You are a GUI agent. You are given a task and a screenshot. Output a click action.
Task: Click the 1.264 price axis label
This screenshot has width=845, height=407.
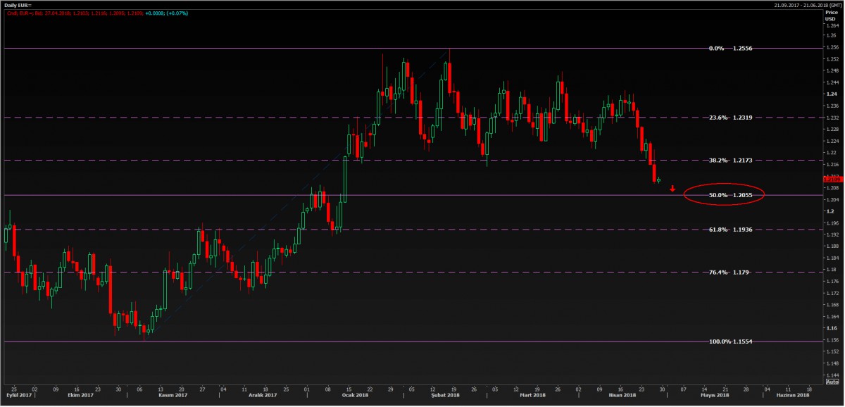point(832,26)
